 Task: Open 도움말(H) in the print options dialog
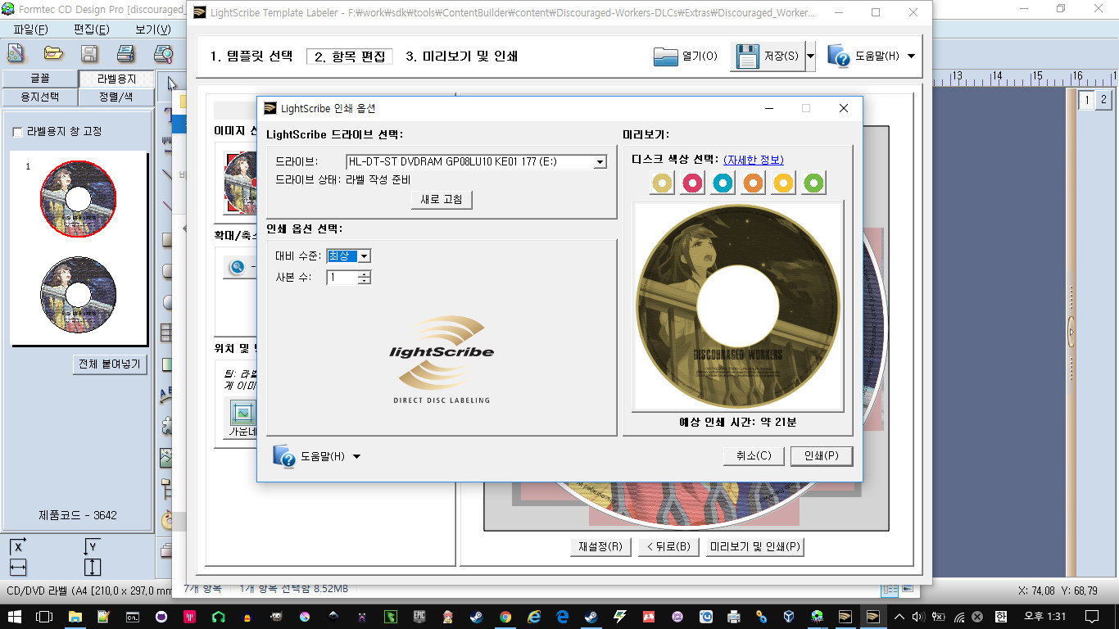coord(317,456)
